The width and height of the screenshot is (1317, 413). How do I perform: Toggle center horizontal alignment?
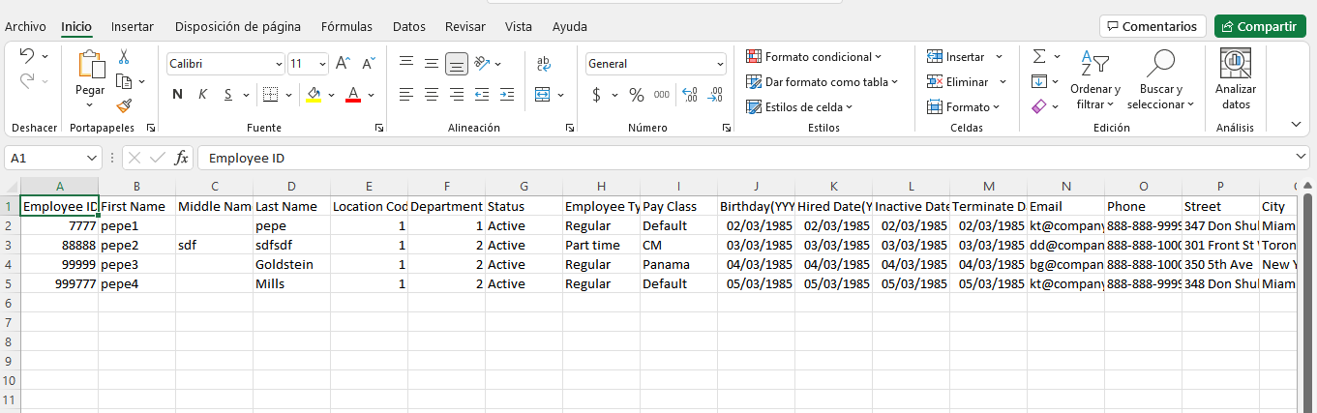(431, 95)
